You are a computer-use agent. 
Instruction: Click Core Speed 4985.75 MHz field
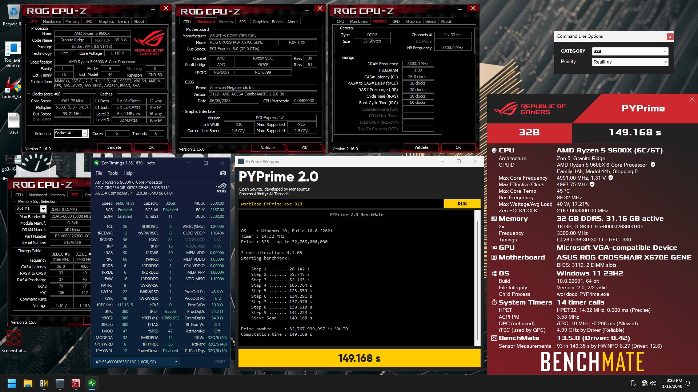pos(72,101)
